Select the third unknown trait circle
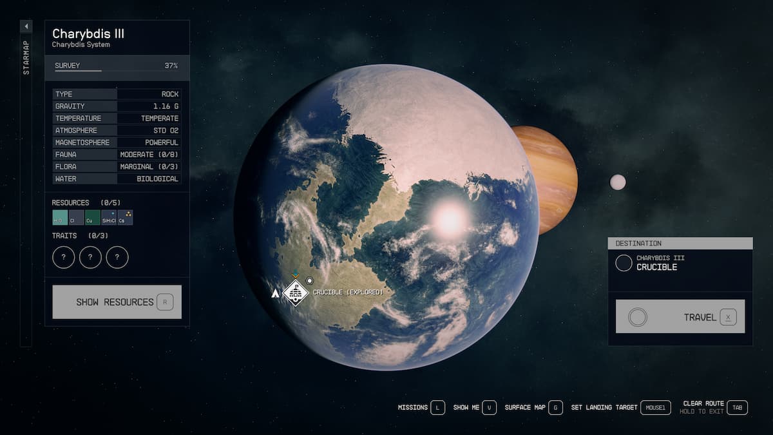Screen dimensions: 773x435 tap(117, 257)
